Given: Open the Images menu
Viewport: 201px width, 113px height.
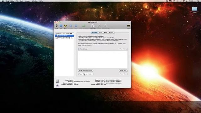Looking at the screenshot, I should pos(27,1).
